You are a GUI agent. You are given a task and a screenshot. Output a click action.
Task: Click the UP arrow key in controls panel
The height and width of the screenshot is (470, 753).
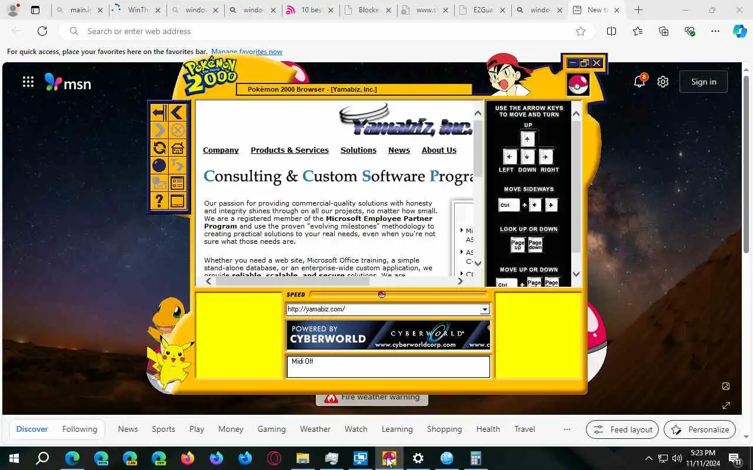coord(528,139)
